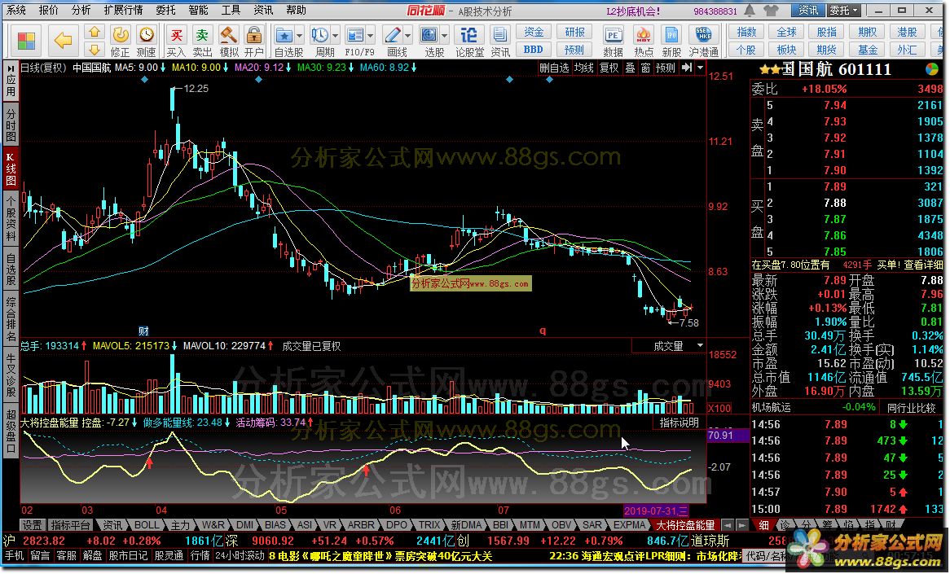This screenshot has height=574, width=950.
Task: Expand the 选股 dropdown arrow
Action: (x=445, y=36)
